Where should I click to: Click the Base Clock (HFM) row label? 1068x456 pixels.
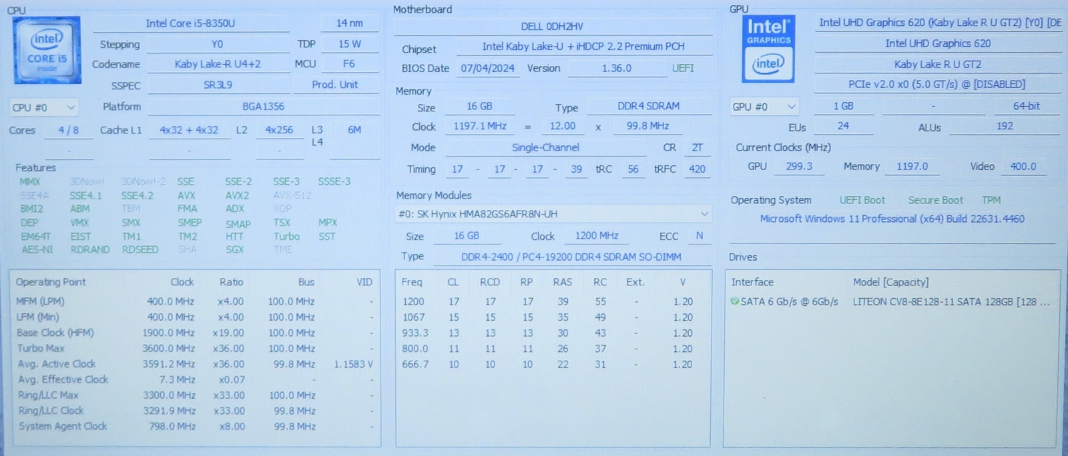[55, 333]
